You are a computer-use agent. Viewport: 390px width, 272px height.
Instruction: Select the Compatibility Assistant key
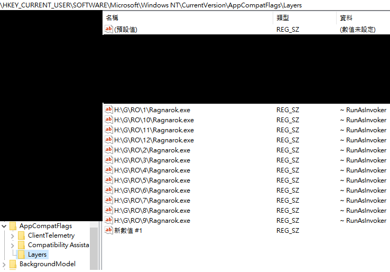point(59,245)
